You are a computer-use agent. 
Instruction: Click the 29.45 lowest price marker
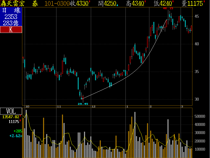pos(83,104)
